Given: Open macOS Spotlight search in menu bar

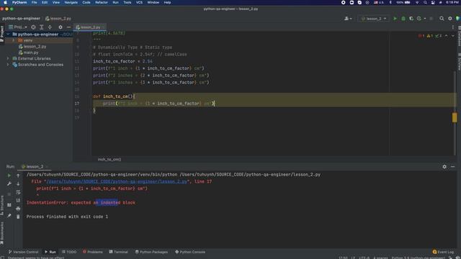Looking at the screenshot, I should click(425, 2).
